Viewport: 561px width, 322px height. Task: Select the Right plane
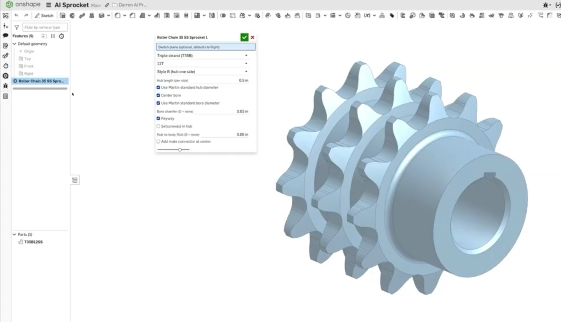[28, 74]
